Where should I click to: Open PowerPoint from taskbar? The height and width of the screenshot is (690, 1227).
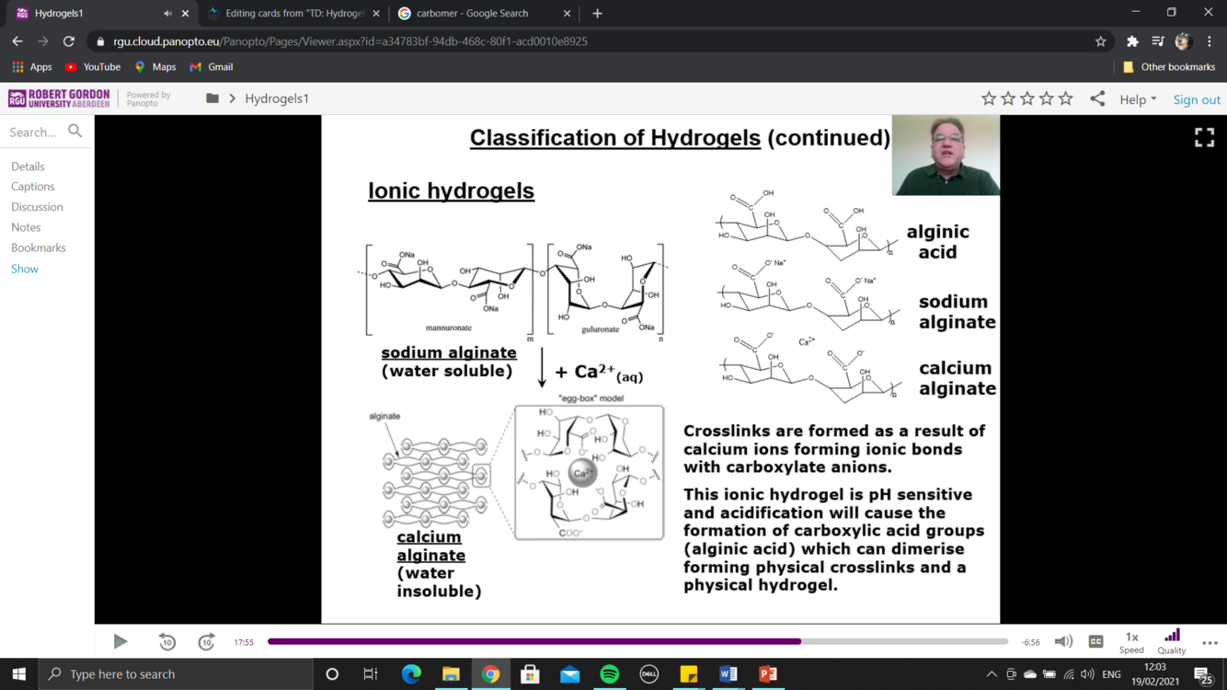click(x=767, y=674)
